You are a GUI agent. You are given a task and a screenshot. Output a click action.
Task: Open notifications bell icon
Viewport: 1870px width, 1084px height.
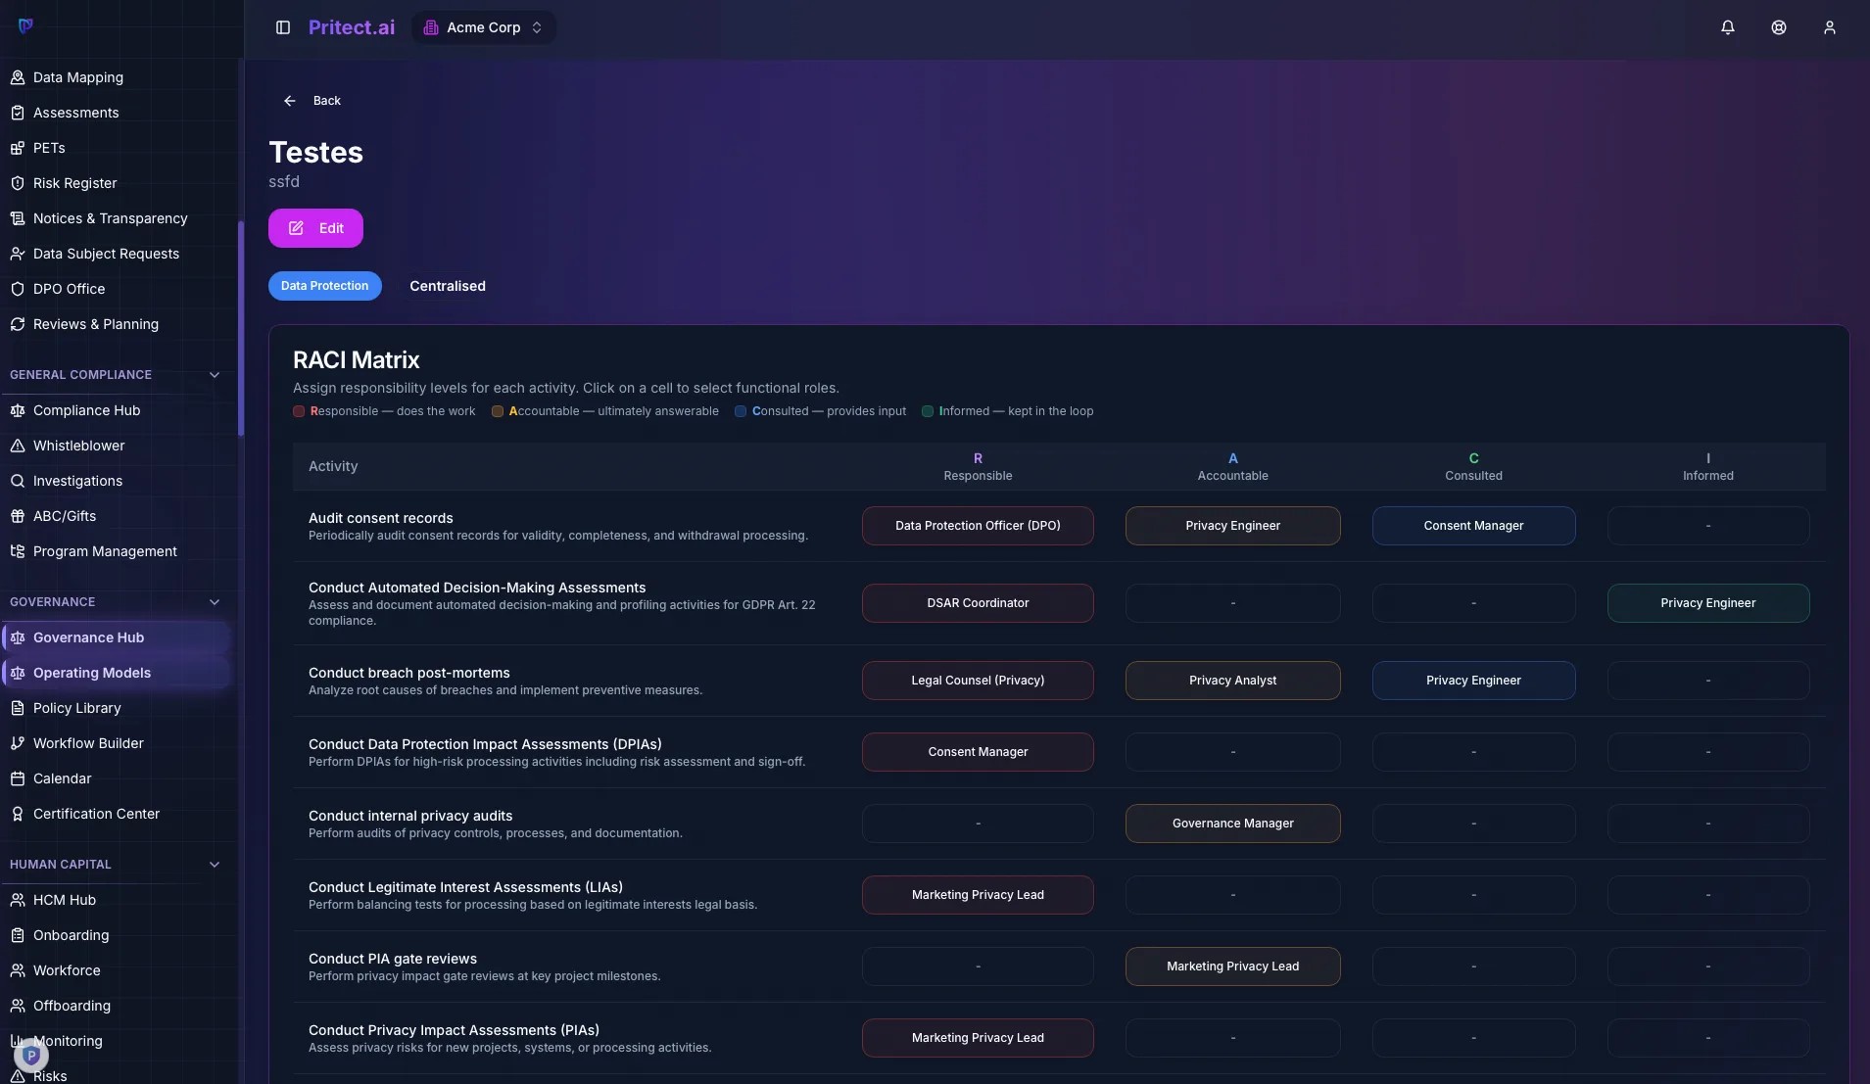(x=1728, y=27)
